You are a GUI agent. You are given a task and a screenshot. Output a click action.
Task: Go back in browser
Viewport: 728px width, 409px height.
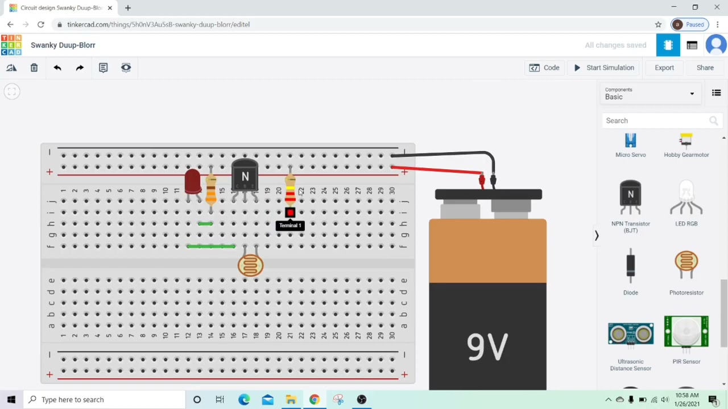[x=10, y=24]
